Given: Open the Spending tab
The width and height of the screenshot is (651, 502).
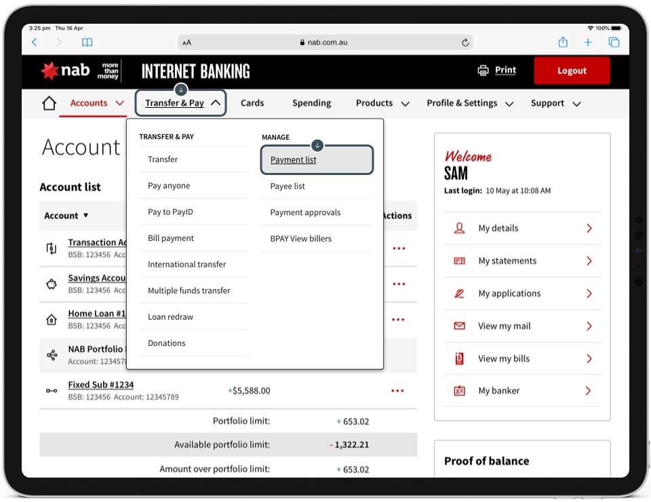Looking at the screenshot, I should click(x=311, y=103).
